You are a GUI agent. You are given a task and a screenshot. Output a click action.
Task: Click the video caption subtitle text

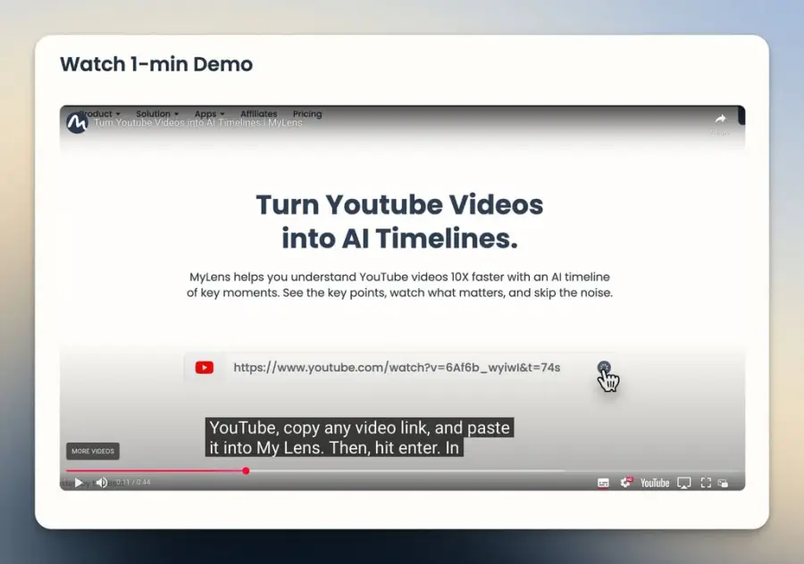pyautogui.click(x=359, y=437)
